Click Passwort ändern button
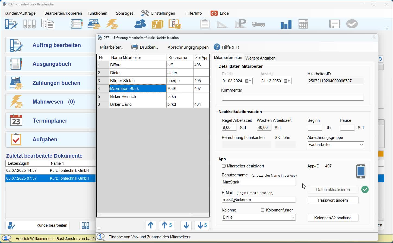Image resolution: width=393 pixels, height=243 pixels. (333, 200)
